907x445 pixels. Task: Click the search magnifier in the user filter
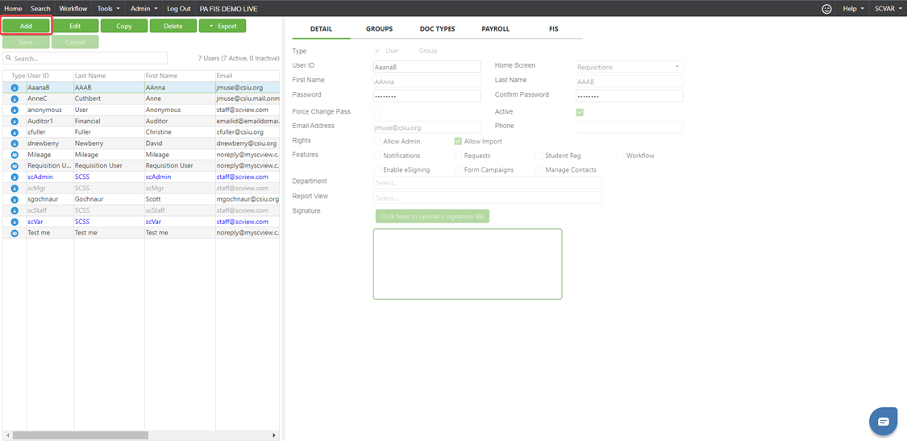[x=8, y=59]
